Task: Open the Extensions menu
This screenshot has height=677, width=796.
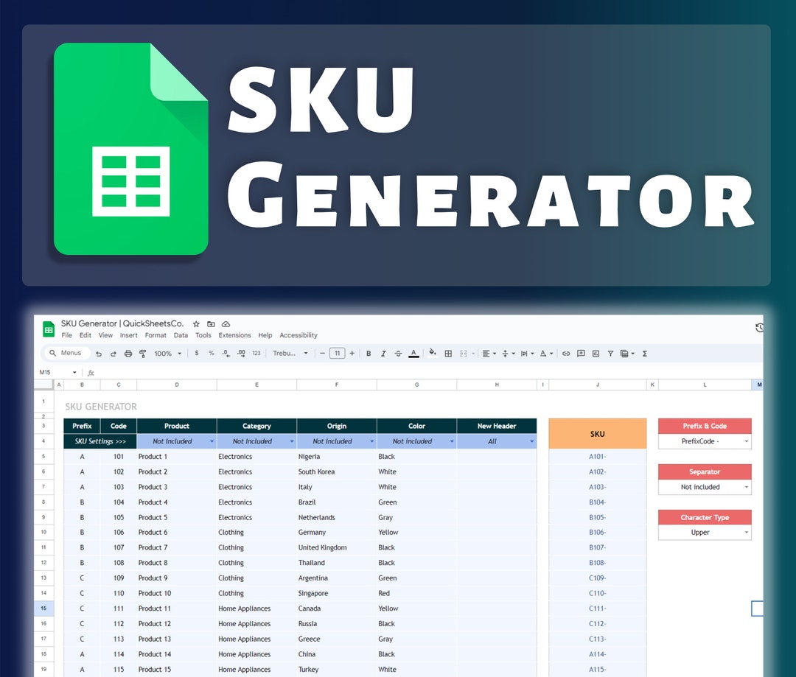Action: click(x=234, y=335)
